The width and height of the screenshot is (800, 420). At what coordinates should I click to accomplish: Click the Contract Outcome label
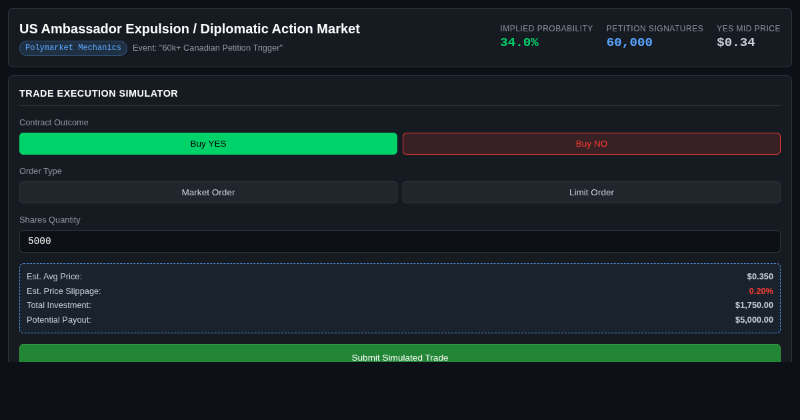click(54, 122)
